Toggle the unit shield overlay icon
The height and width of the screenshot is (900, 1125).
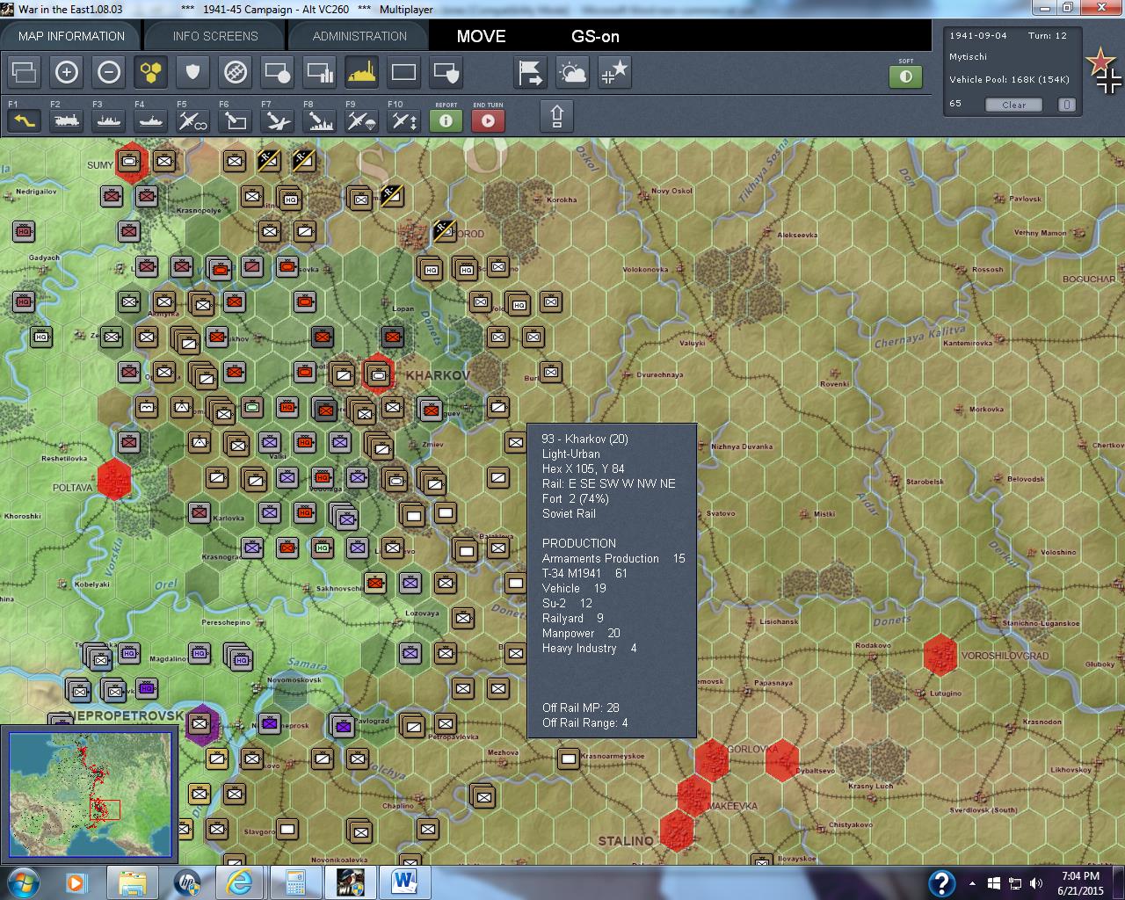446,72
